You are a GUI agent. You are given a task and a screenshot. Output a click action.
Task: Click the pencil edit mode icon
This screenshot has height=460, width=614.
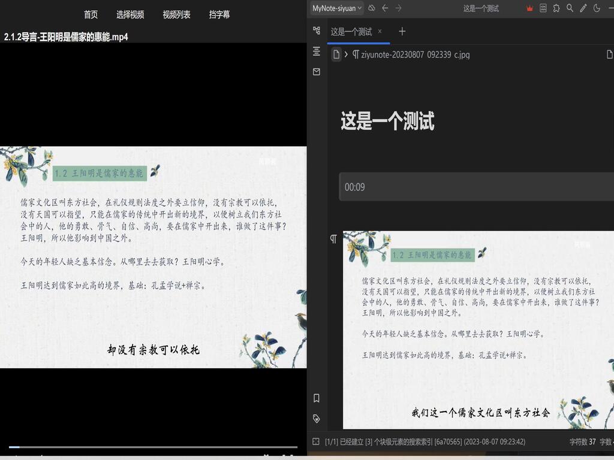click(583, 8)
